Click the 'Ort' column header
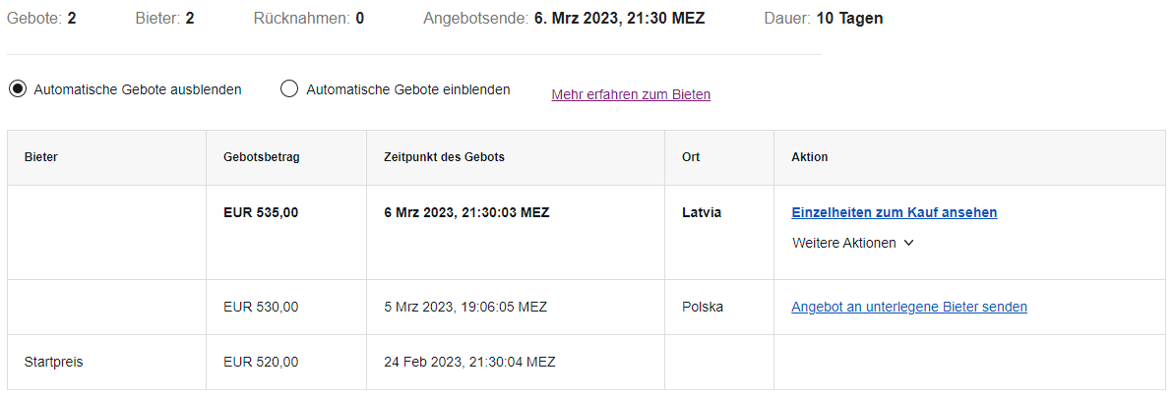Screen dimensions: 1175x398 [690, 158]
